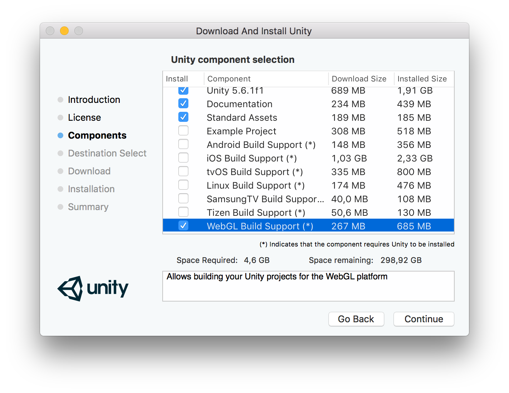Disable the Standard Assets checkbox
Viewport: 509px width, 393px height.
(183, 117)
